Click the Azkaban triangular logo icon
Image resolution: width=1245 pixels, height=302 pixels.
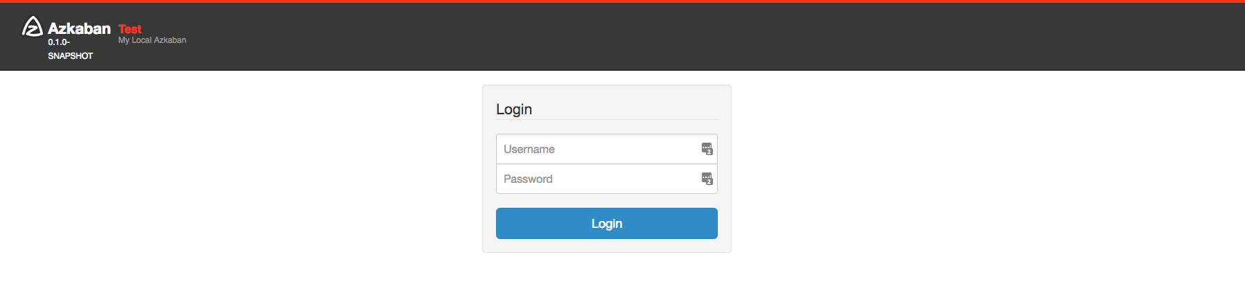tap(33, 26)
